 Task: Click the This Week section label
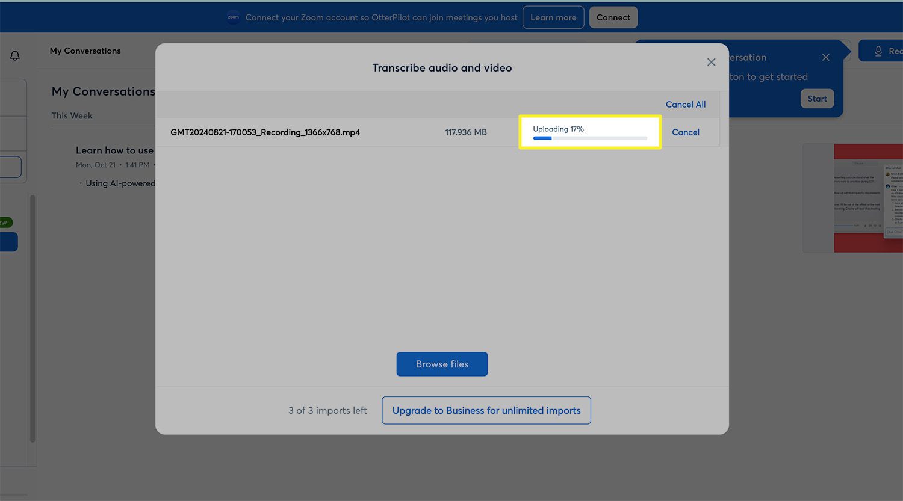(x=72, y=116)
